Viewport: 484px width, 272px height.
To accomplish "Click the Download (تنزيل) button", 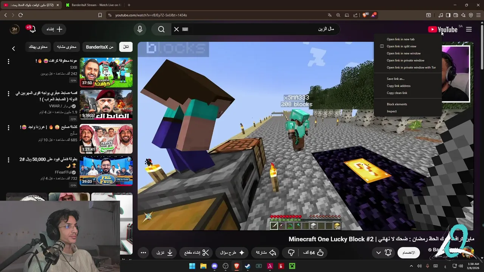I will pyautogui.click(x=165, y=252).
